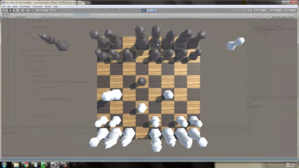Open the Edit menu
The width and height of the screenshot is (299, 168).
click(x=9, y=7)
